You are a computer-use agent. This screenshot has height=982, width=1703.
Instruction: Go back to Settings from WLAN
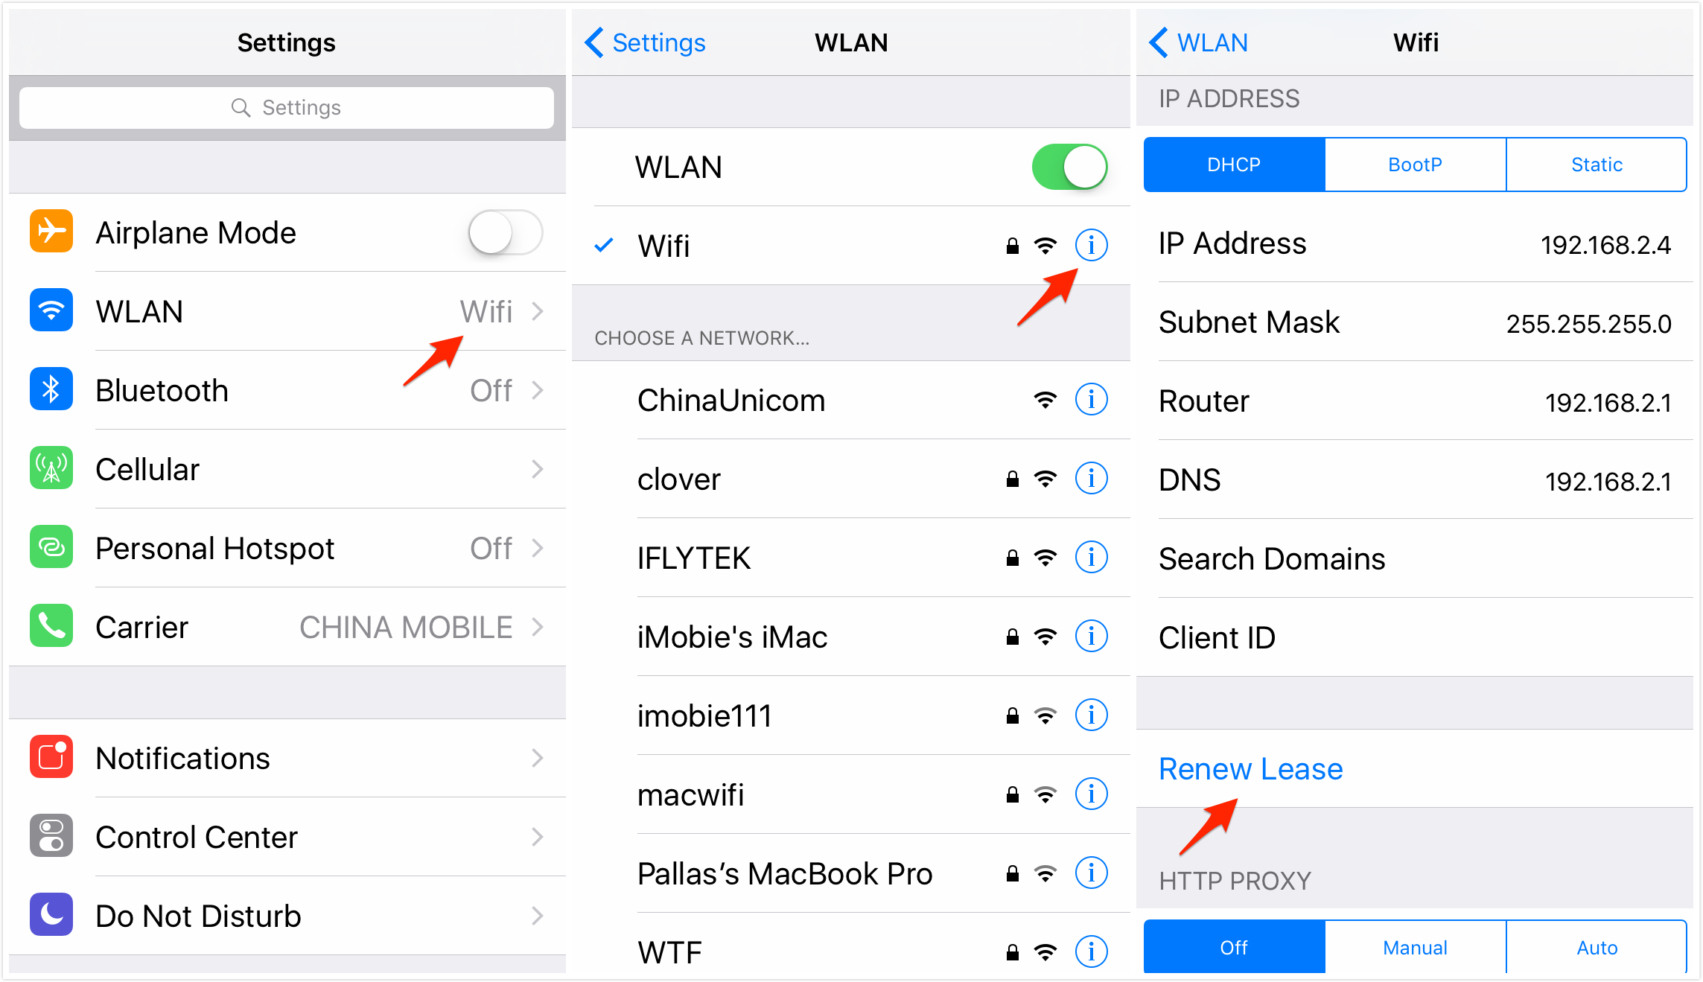646,42
